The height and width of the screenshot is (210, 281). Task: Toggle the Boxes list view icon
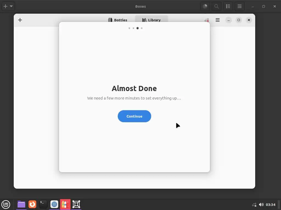tap(228, 7)
